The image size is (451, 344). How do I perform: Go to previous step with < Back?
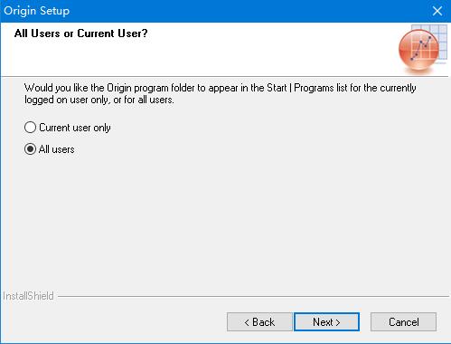click(x=259, y=322)
